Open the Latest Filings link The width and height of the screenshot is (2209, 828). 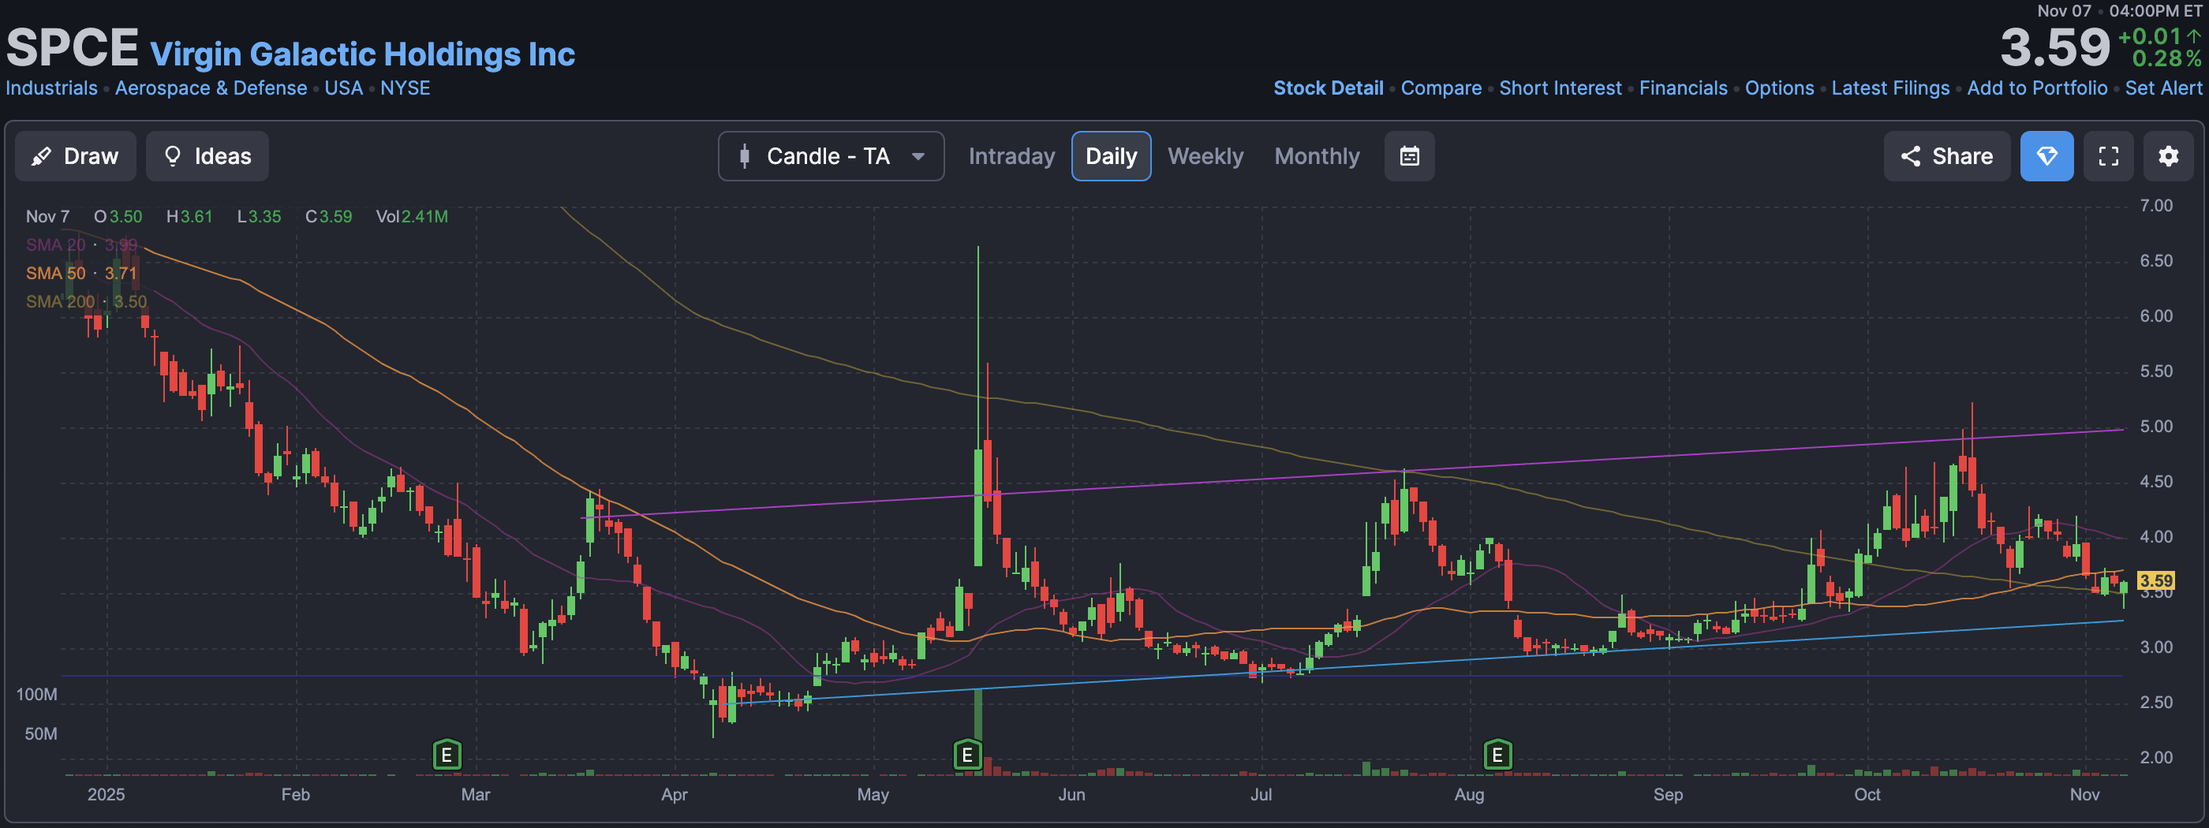click(x=1890, y=88)
